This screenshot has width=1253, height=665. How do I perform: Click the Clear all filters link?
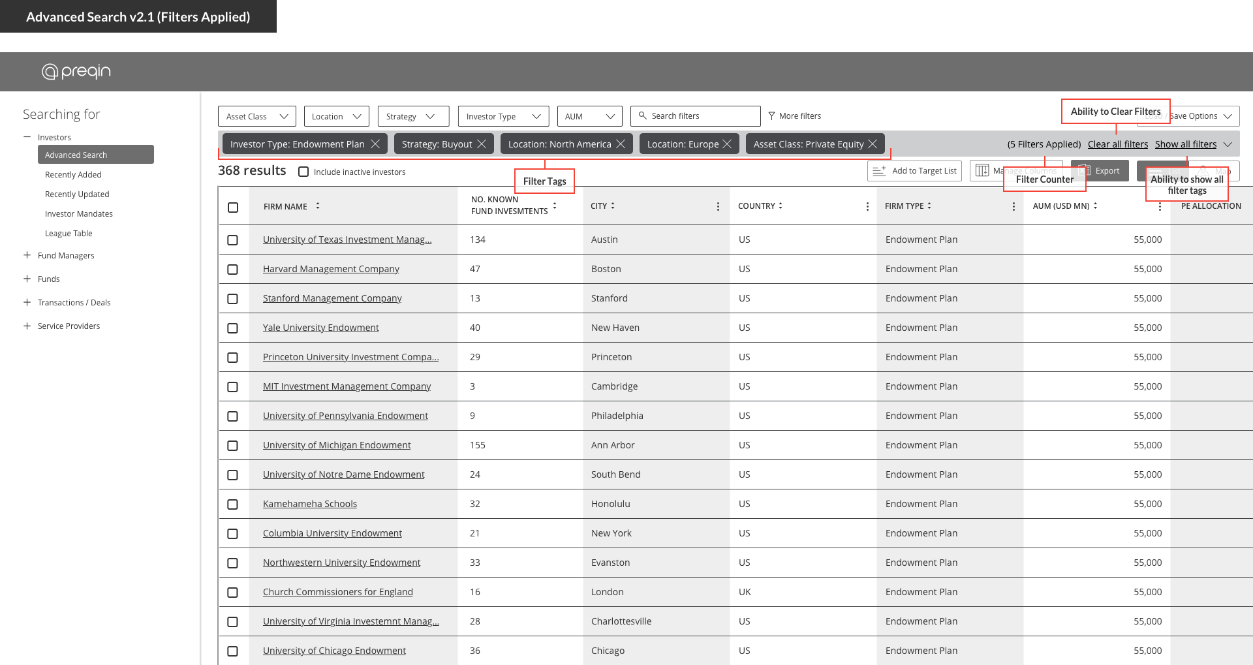pos(1118,144)
